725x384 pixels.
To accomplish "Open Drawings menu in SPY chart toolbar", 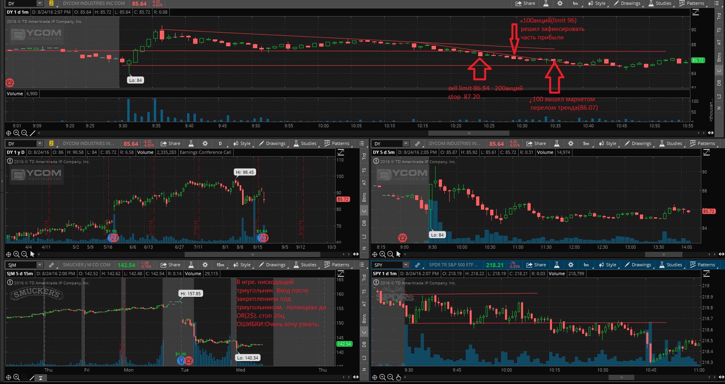I will coord(638,265).
